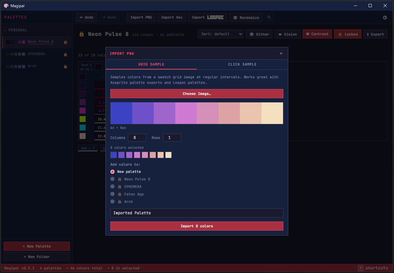Click the New Palette button
Screen dimensions: 394x273
[x=37, y=246]
